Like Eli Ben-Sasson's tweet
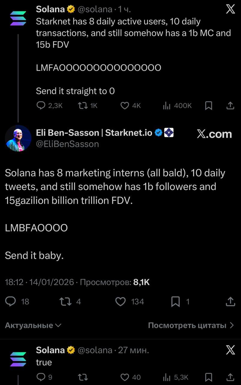The height and width of the screenshot is (385, 241). 121,301
